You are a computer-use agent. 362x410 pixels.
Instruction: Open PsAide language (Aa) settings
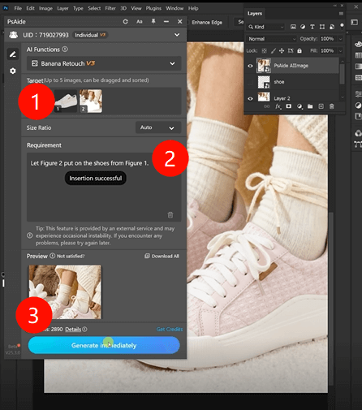(140, 22)
